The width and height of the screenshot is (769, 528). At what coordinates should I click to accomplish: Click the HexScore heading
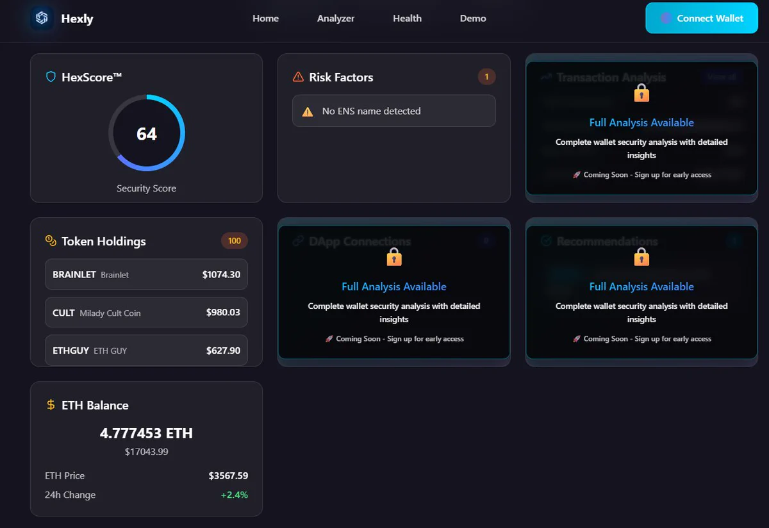click(x=92, y=77)
